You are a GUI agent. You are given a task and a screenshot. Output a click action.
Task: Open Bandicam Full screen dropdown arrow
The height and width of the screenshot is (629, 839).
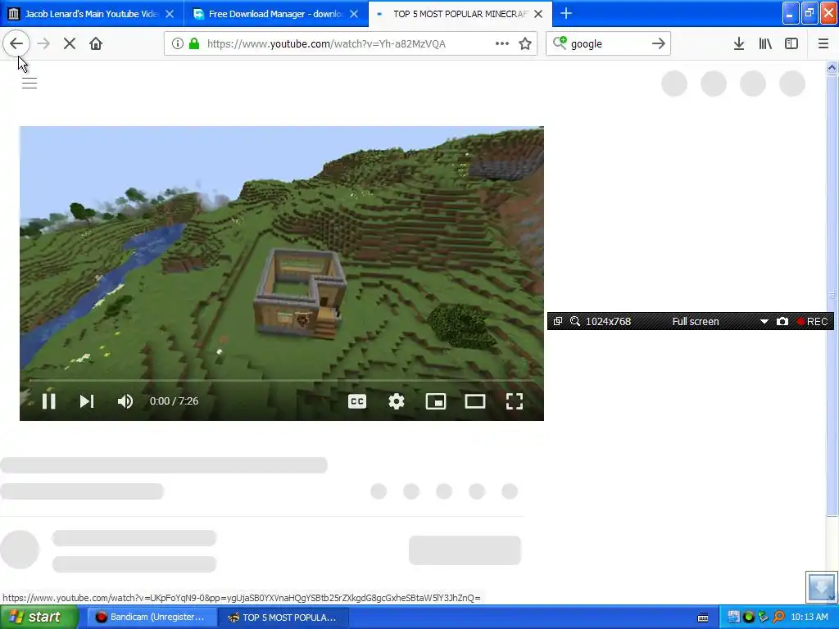[764, 321]
